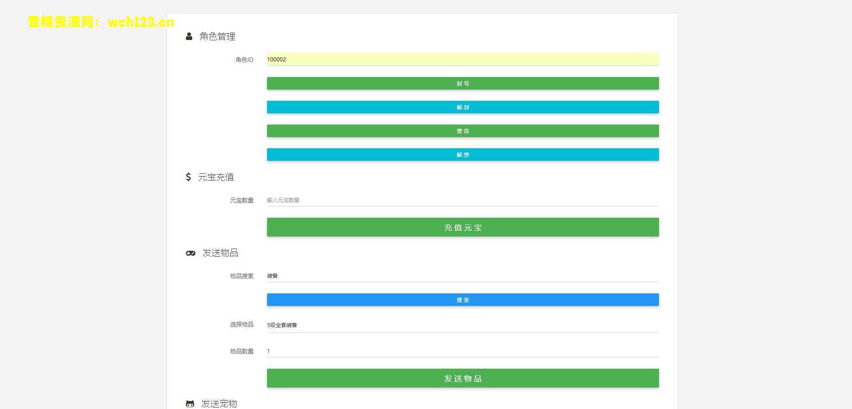Click the 发送宠物 section heading
The image size is (852, 409).
(219, 404)
